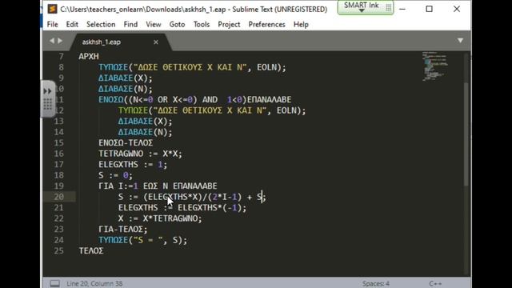Click ELEGXTHS*(-1) expression on line 21
512x288 pixels.
point(210,207)
